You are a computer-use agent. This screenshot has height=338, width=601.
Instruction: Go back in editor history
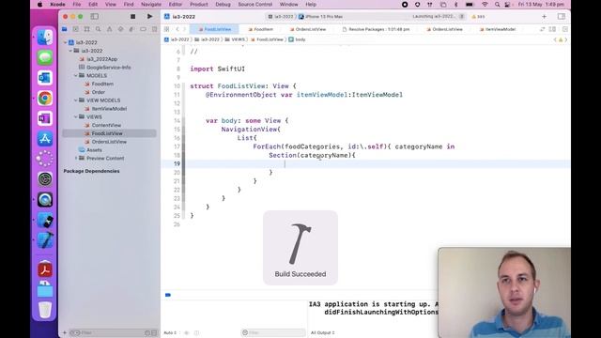177,29
